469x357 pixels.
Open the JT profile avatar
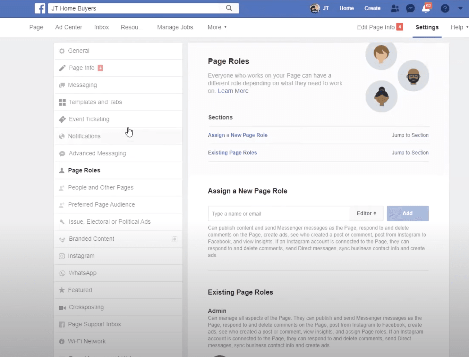[x=315, y=8]
